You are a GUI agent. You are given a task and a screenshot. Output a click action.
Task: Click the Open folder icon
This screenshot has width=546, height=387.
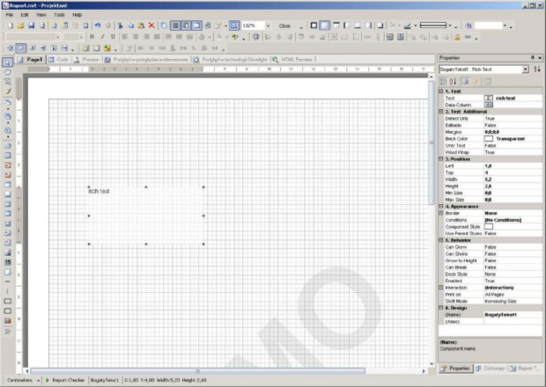click(20, 26)
